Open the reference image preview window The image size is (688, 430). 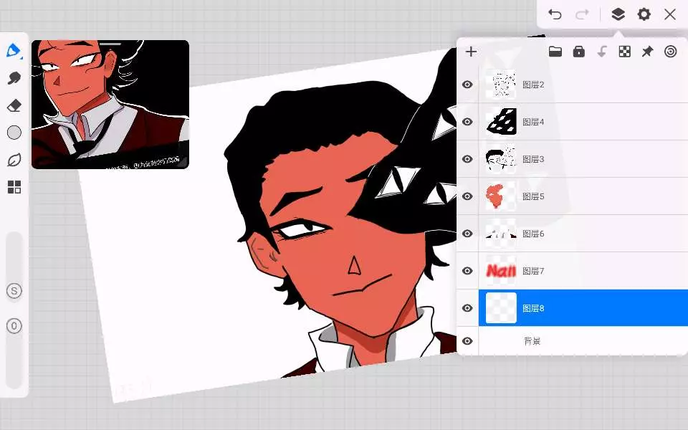[110, 105]
